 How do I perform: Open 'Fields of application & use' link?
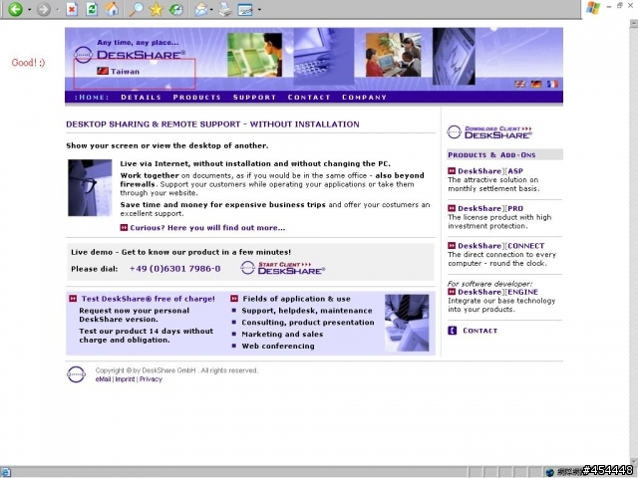click(297, 299)
